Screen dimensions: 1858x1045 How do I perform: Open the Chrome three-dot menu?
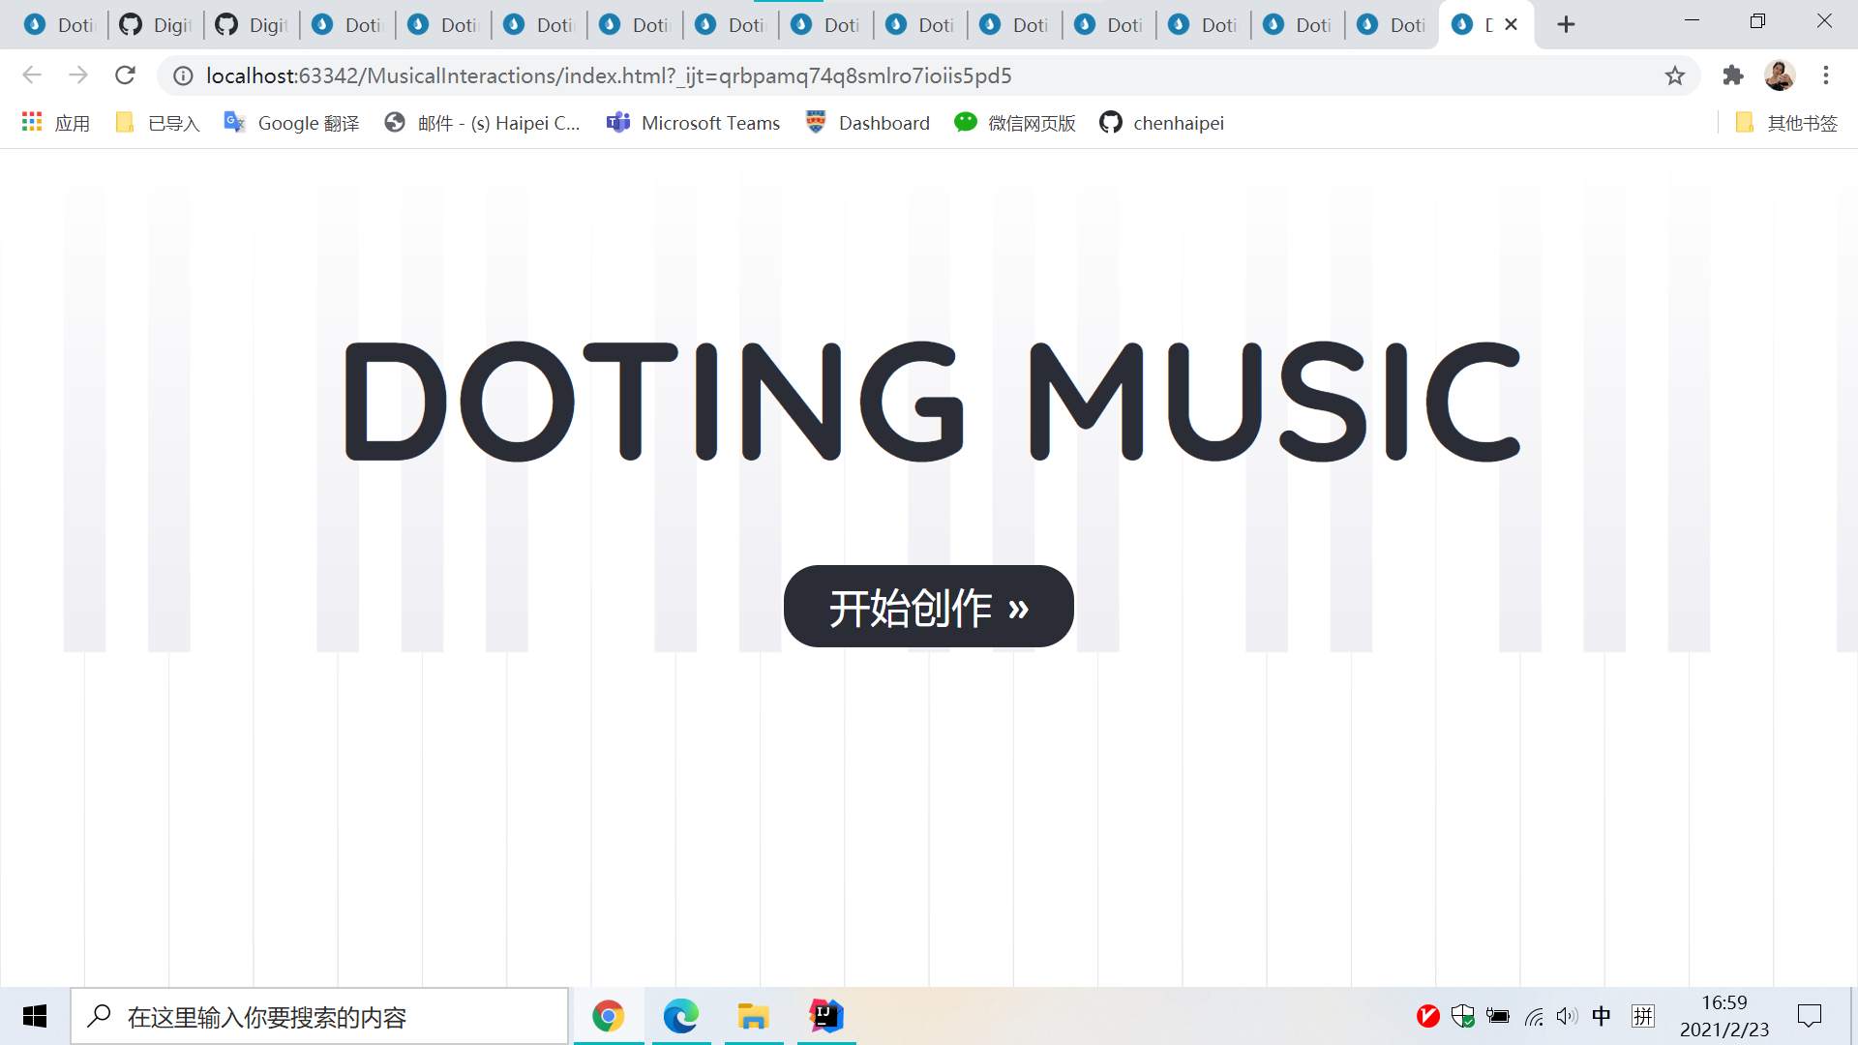pyautogui.click(x=1826, y=75)
